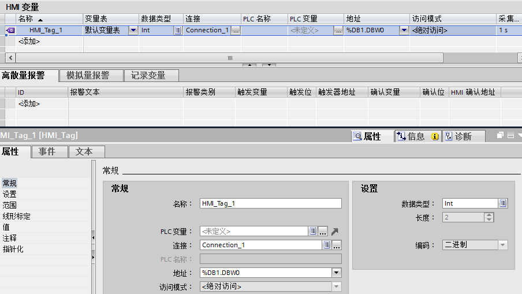Click the 添加 row in HMI variable table
This screenshot has height=294, width=522.
[x=29, y=42]
